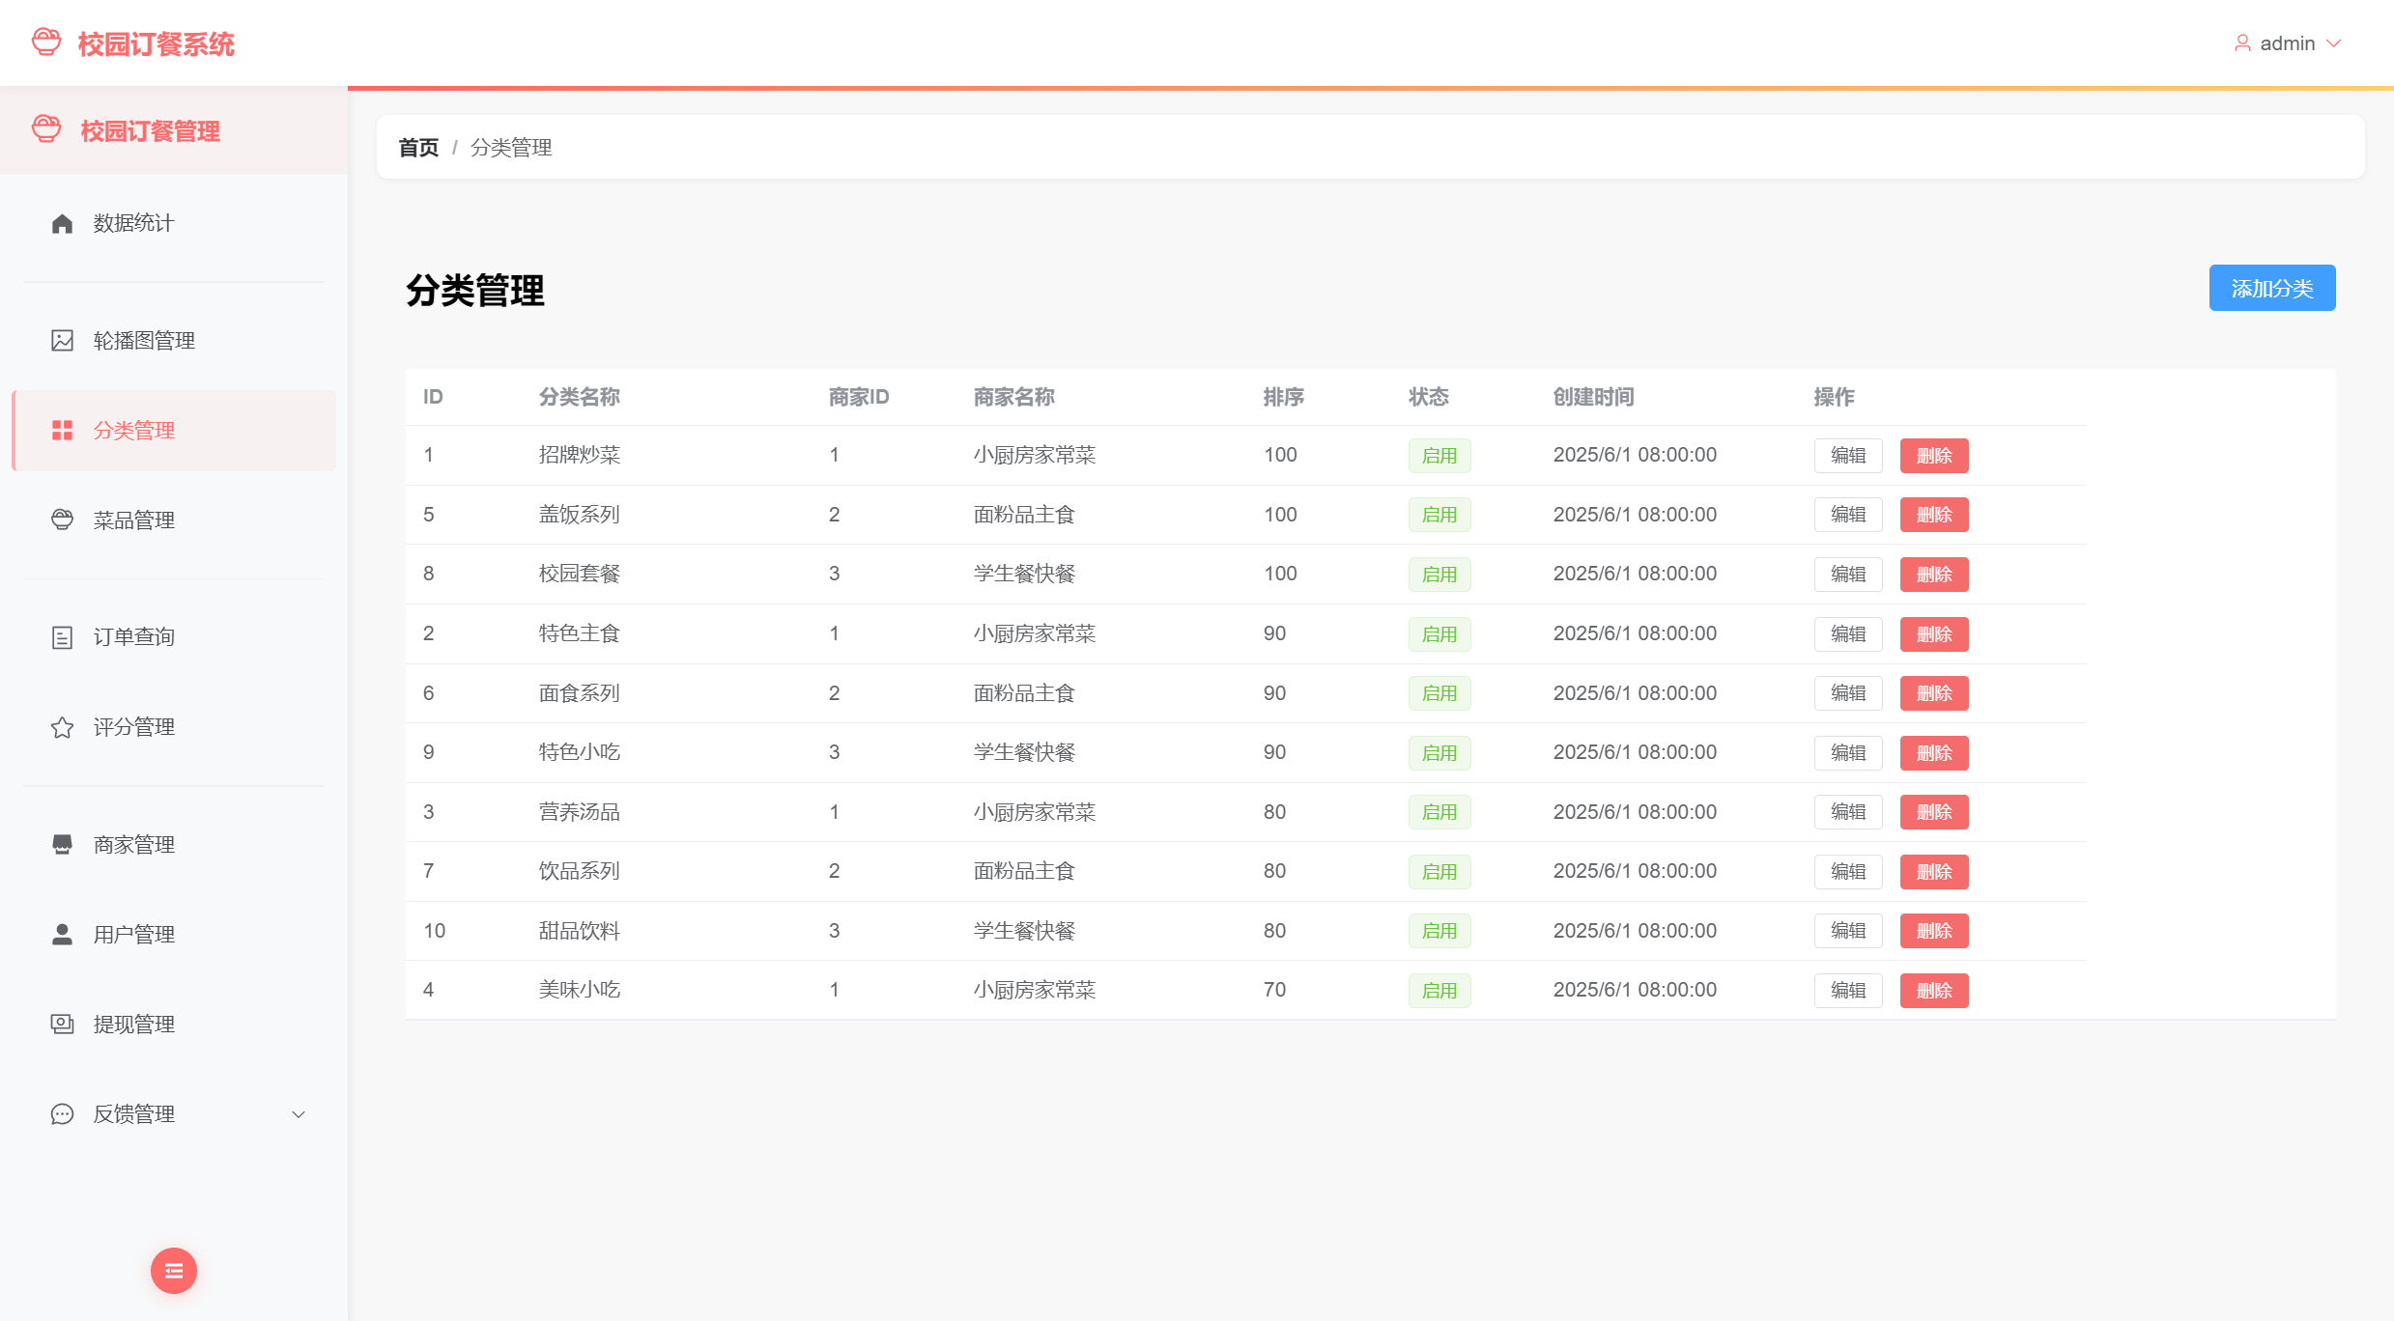The height and width of the screenshot is (1321, 2394).
Task: Click the admin username in header
Action: (2287, 43)
